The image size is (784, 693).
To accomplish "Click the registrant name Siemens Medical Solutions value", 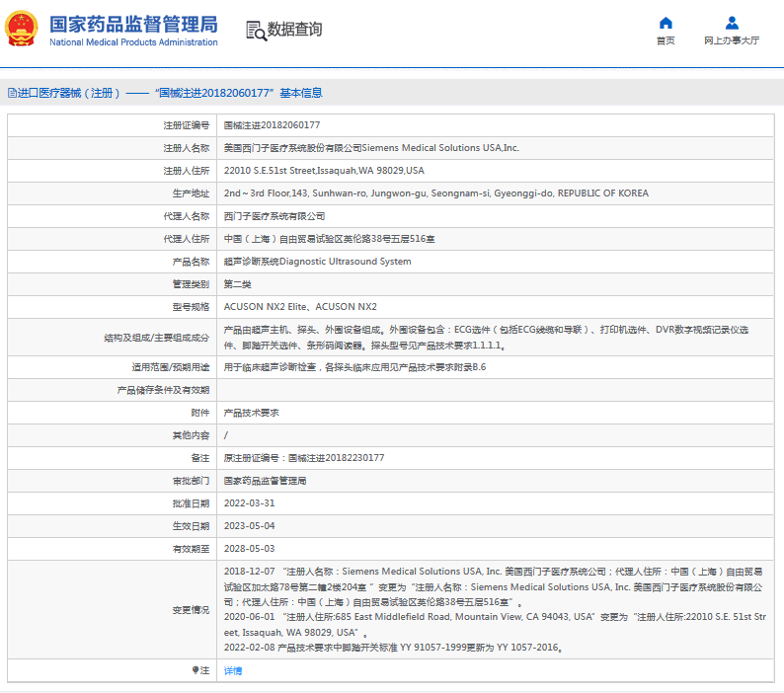I will (x=371, y=148).
